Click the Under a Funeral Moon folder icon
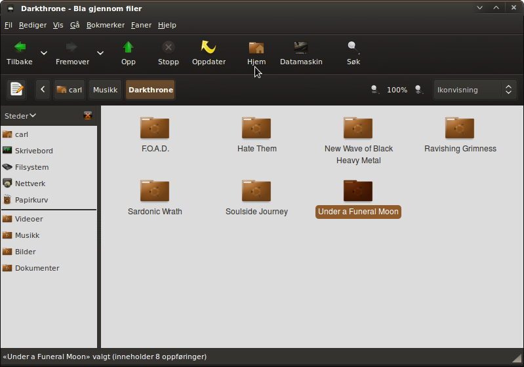 [358, 191]
